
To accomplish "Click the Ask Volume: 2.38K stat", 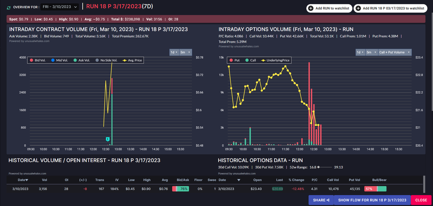I will click(x=24, y=36).
